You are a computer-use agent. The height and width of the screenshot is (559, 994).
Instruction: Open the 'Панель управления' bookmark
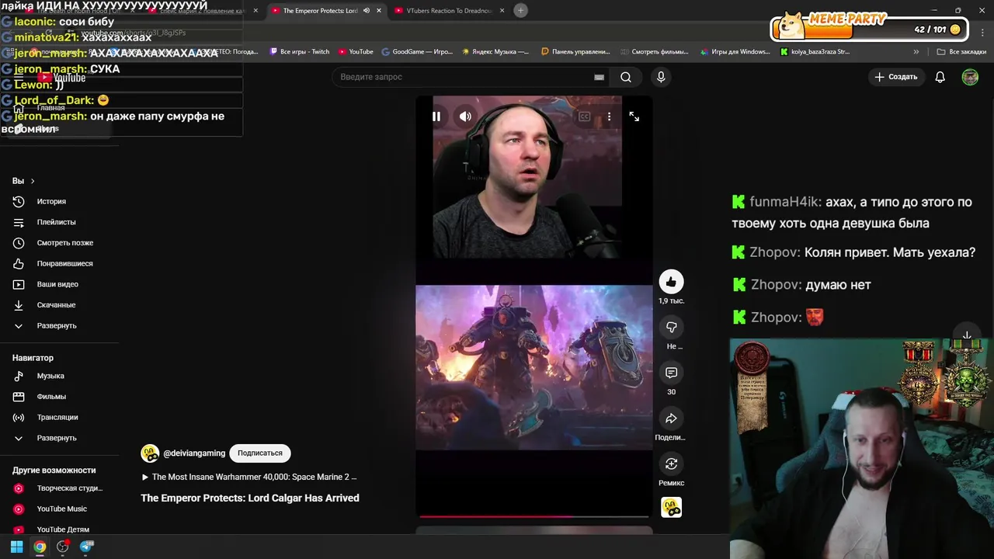tap(575, 52)
